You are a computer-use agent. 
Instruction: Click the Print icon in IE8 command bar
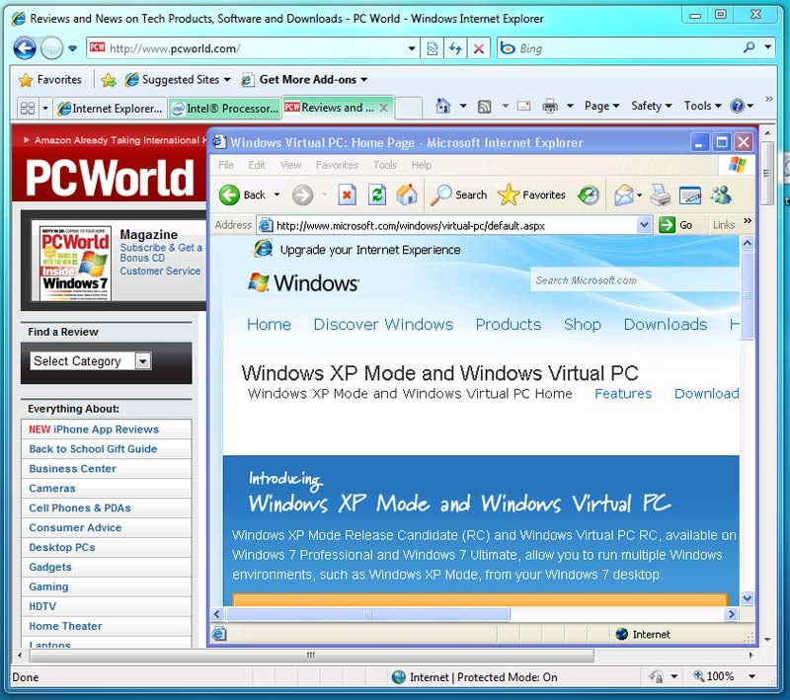point(550,107)
